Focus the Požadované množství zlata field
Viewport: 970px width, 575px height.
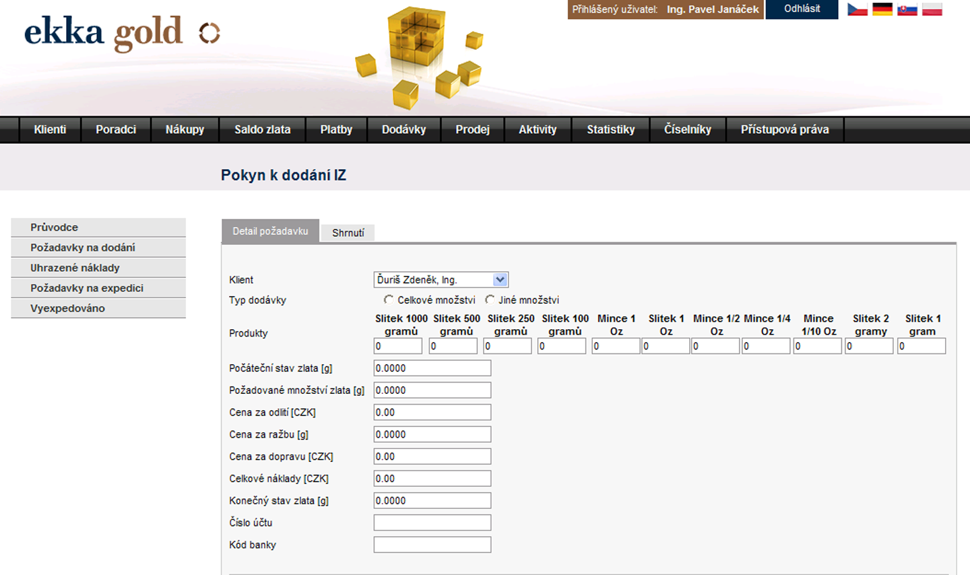[x=432, y=391]
